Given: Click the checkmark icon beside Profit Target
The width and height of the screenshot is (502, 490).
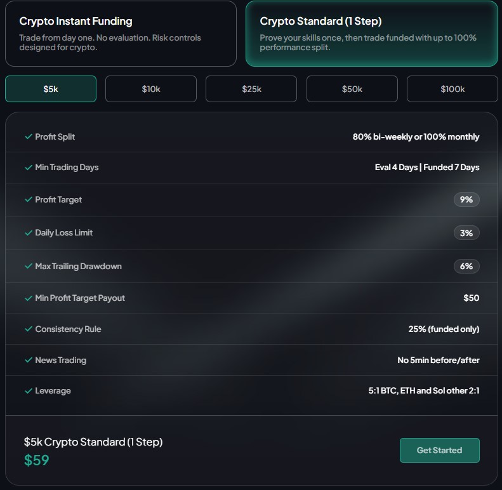Looking at the screenshot, I should pos(28,200).
